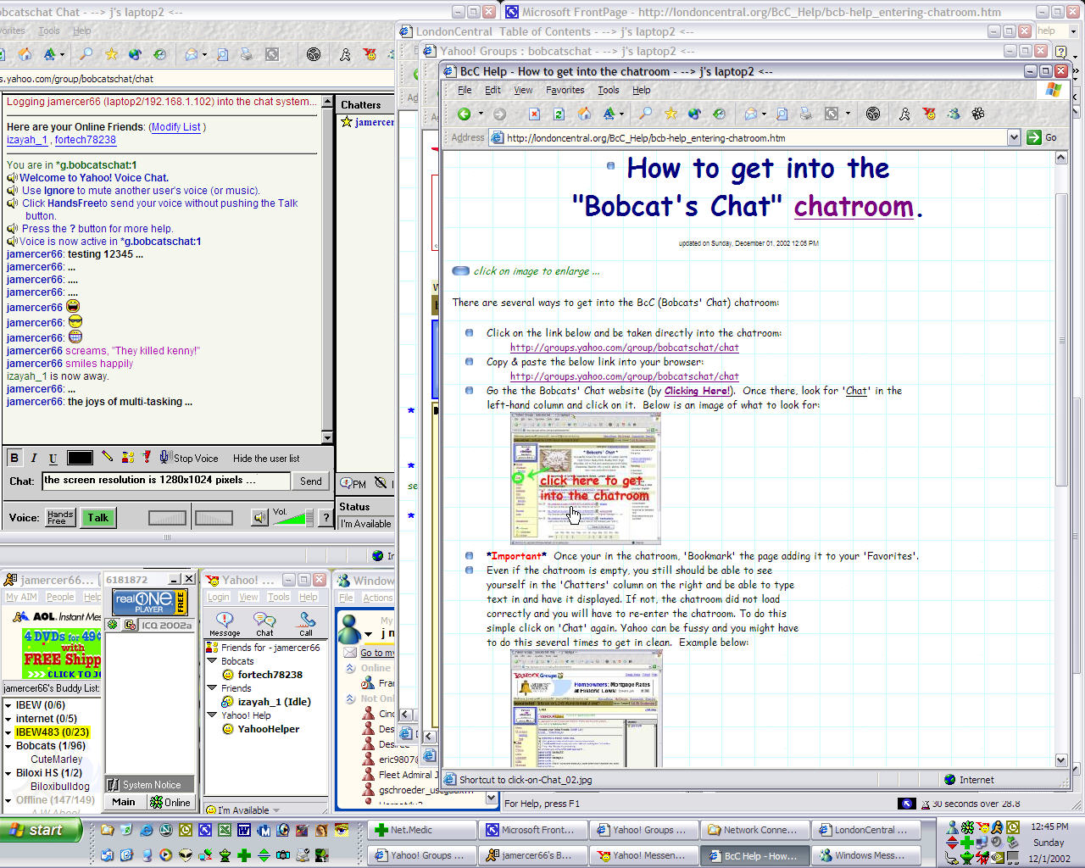Screen dimensions: 1085x868
Task: Click Hide the user list
Action: (266, 459)
